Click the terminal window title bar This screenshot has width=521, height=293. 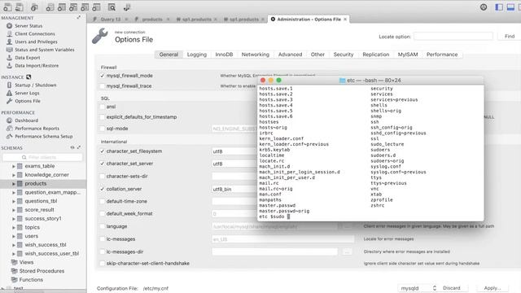coord(370,81)
